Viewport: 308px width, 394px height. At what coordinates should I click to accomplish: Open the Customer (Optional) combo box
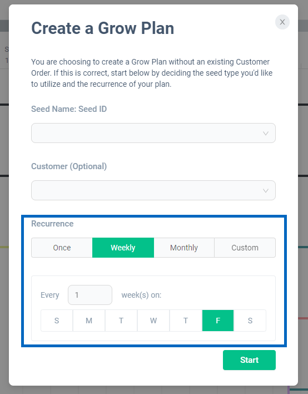click(x=153, y=190)
